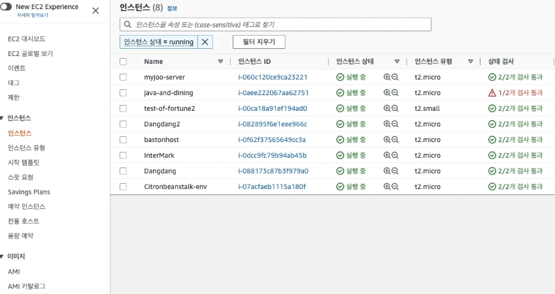This screenshot has width=555, height=294.
Task: Open 제한 in sidebar
Action: [x=14, y=97]
